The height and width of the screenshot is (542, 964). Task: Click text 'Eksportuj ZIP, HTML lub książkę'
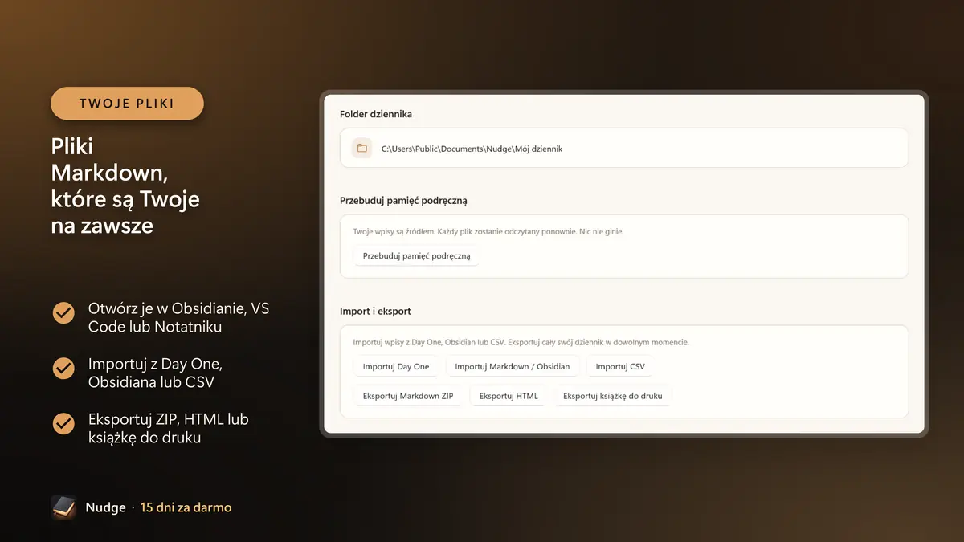[x=168, y=429]
